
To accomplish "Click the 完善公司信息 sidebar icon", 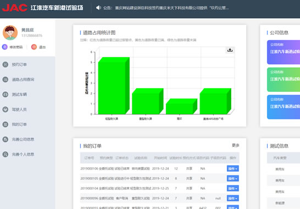I will (5, 139).
